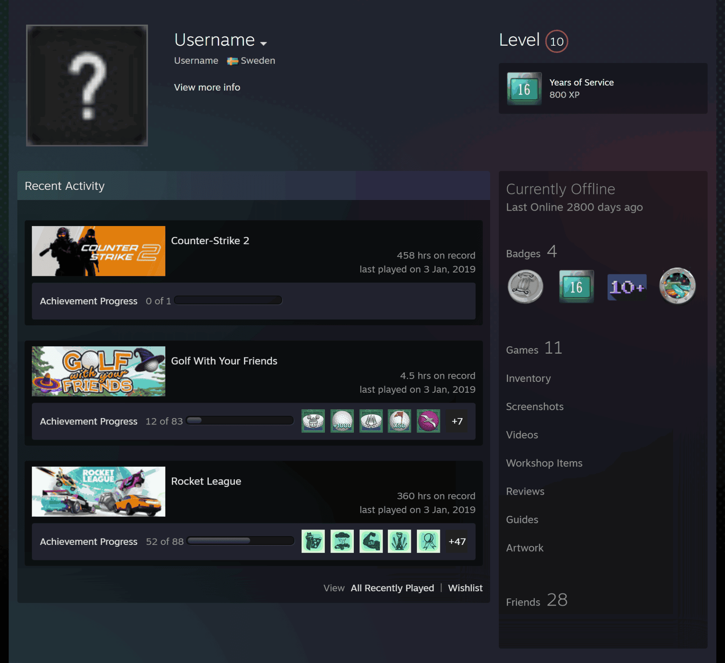Image resolution: width=725 pixels, height=663 pixels.
Task: View first Rocket League achievement icon
Action: [313, 541]
